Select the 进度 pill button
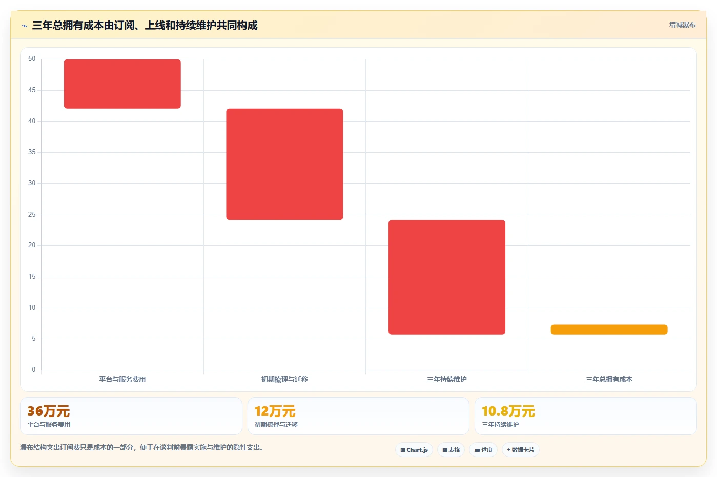Screen dimensions: 717x477 483,450
